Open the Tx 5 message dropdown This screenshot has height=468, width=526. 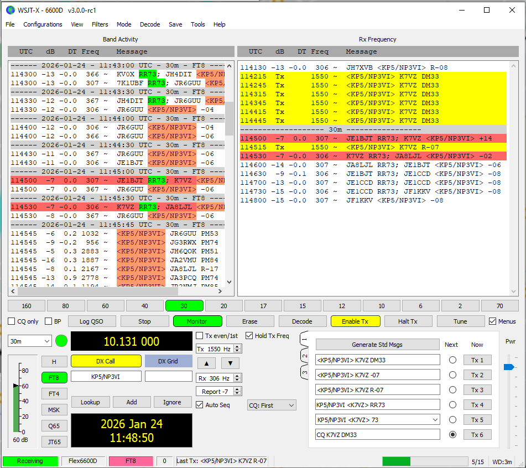[434, 420]
